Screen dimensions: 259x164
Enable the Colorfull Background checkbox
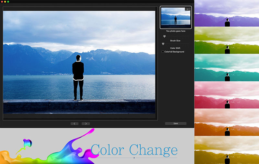[x=163, y=52]
